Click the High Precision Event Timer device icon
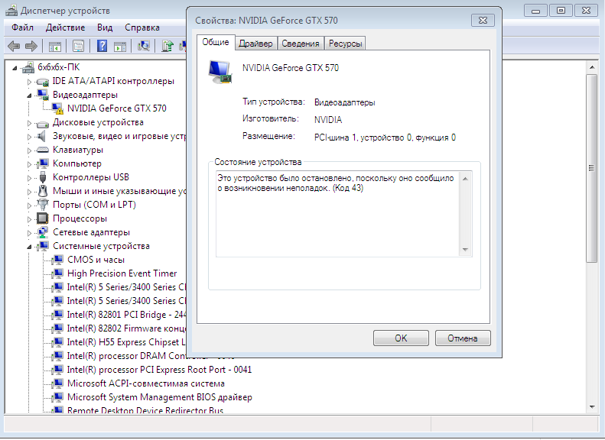 58,273
